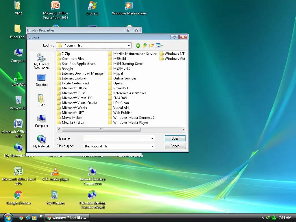Select the MSN Gaming Zone folder
This screenshot has width=296, height=222.
coord(125,63)
